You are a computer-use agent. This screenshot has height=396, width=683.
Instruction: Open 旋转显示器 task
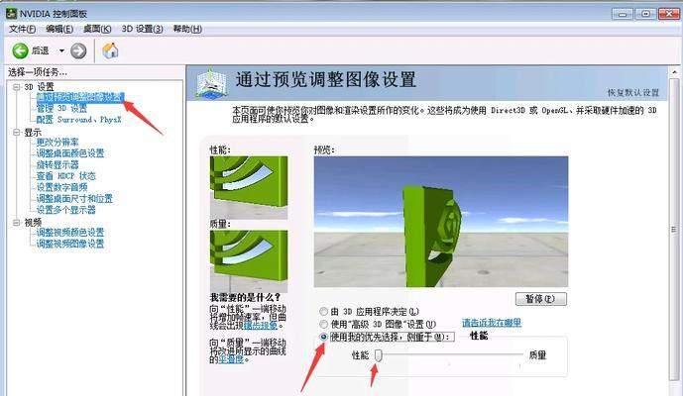[x=57, y=165]
